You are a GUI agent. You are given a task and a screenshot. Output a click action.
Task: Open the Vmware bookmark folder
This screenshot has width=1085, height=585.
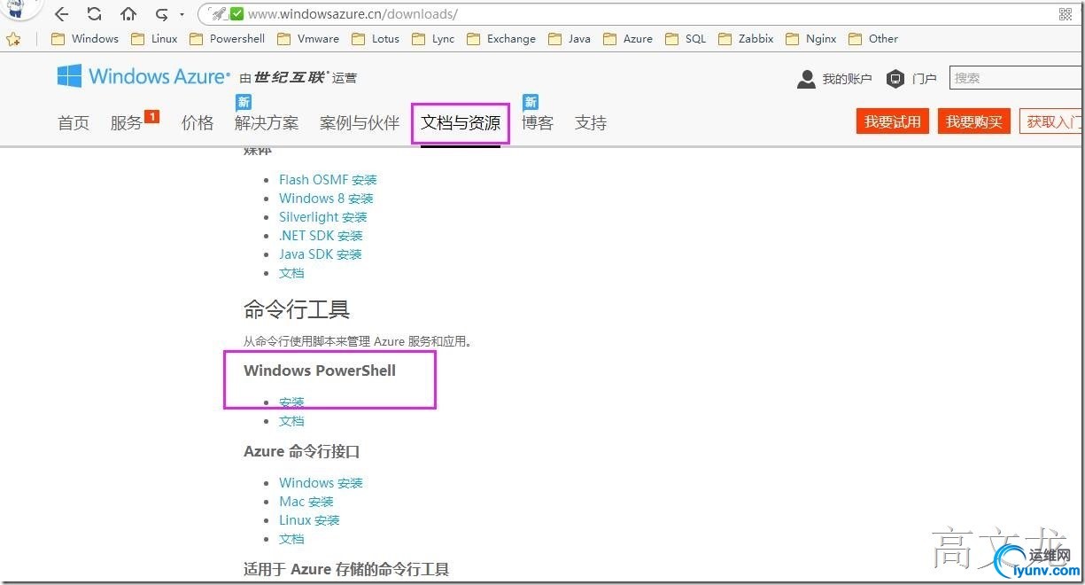(x=308, y=39)
